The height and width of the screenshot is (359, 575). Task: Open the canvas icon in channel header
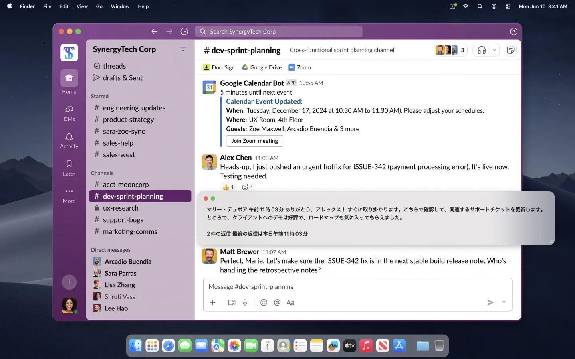pyautogui.click(x=510, y=50)
